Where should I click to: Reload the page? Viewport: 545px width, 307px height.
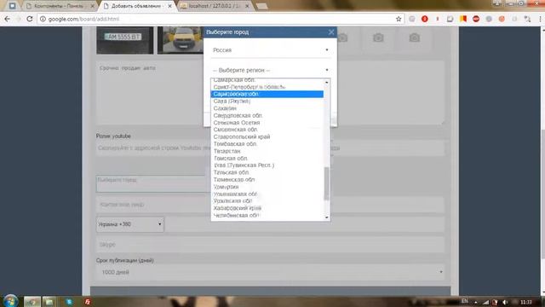30,19
